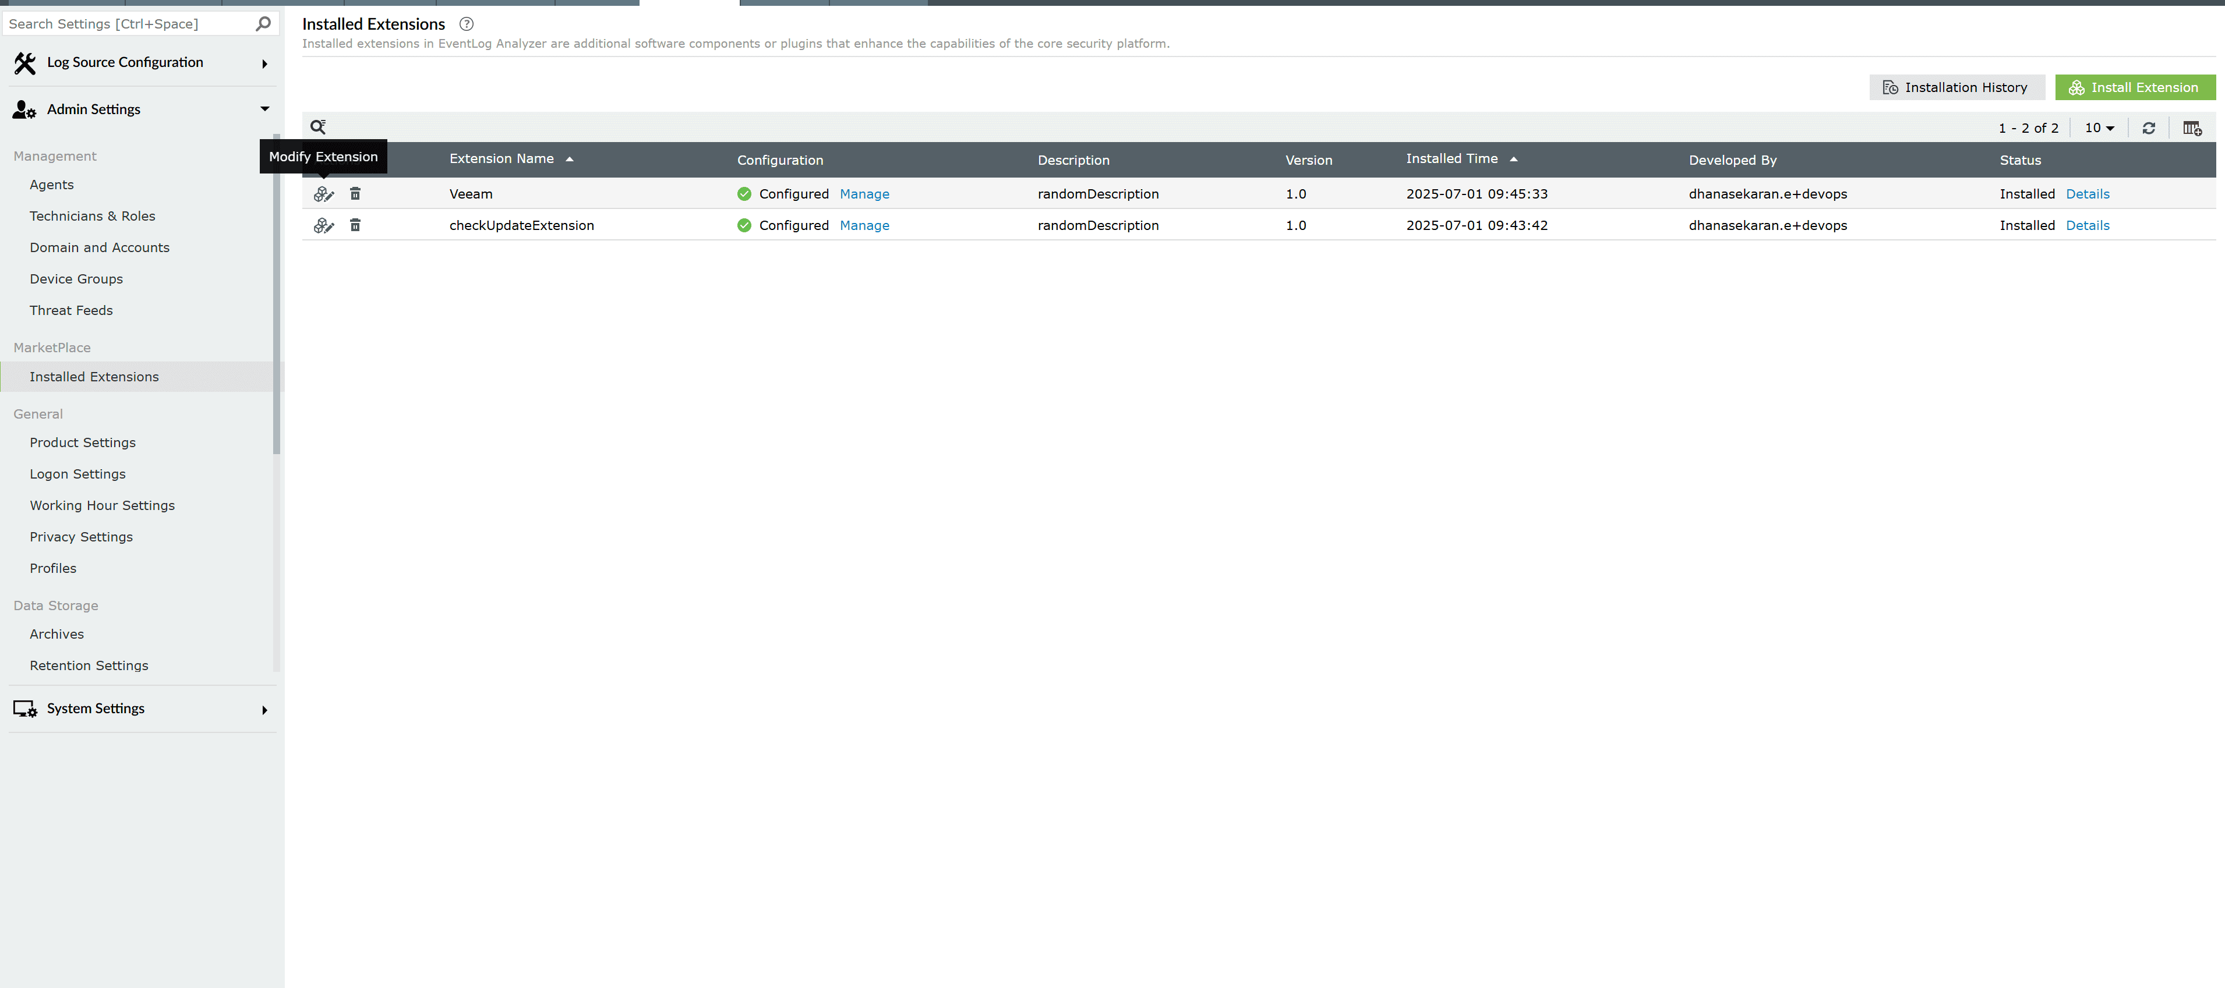Image resolution: width=2225 pixels, height=988 pixels.
Task: Open the Manage link for Veeam
Action: pyautogui.click(x=864, y=193)
